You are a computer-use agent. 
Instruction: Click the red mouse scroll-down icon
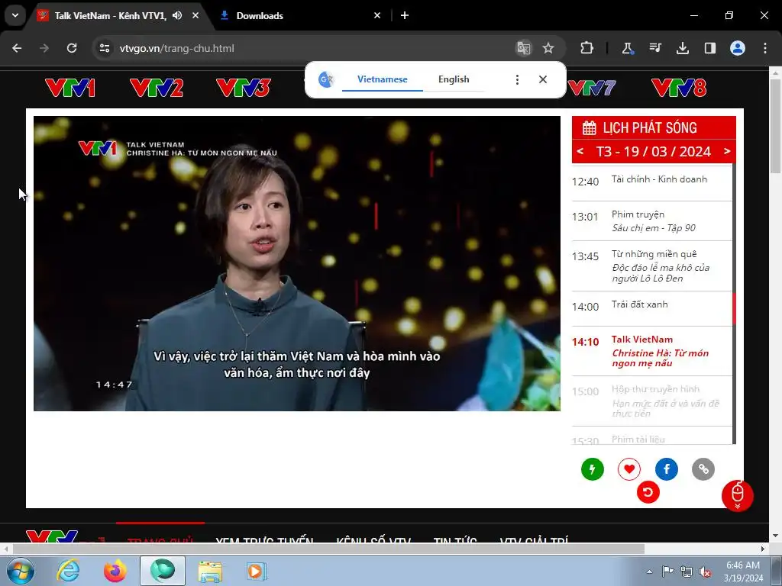click(738, 496)
